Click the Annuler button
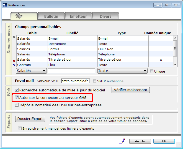The width and height of the screenshot is (183, 149). point(140,141)
